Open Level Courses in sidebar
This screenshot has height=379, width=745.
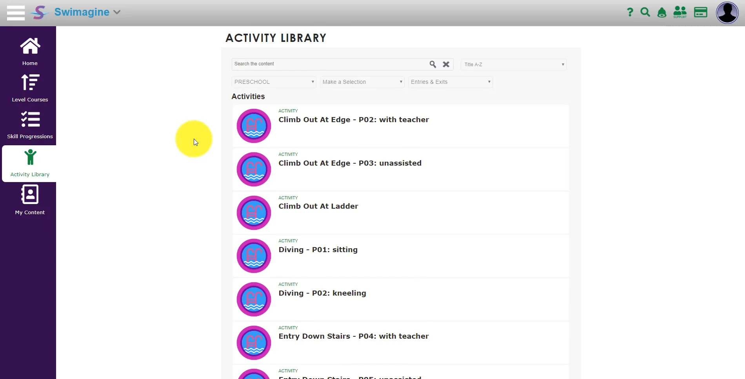30,88
